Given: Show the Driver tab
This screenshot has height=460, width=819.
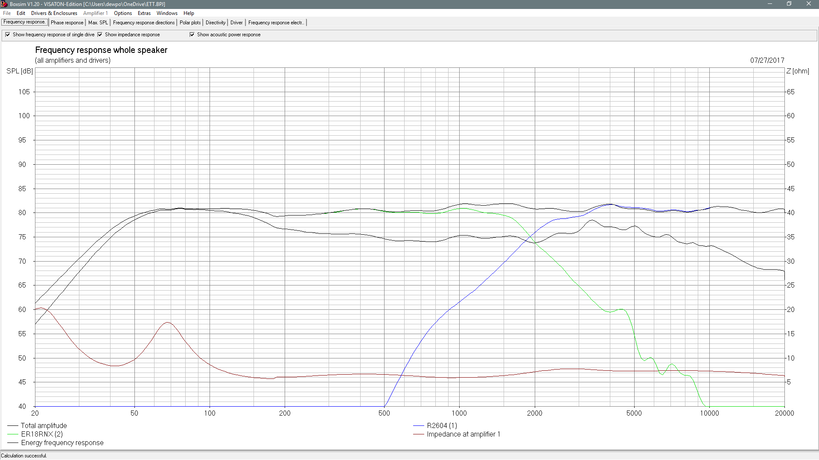Looking at the screenshot, I should click(x=236, y=23).
